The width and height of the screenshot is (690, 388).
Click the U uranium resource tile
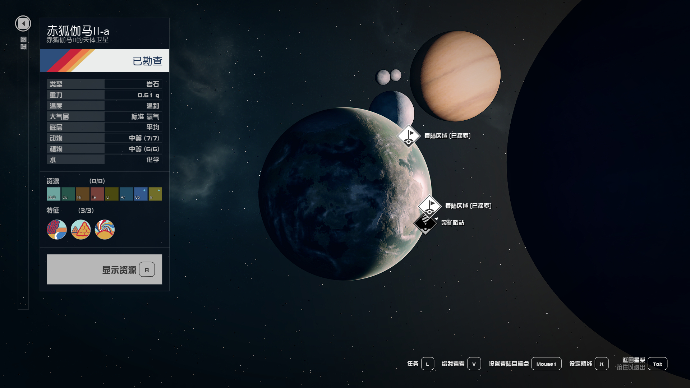(x=112, y=194)
